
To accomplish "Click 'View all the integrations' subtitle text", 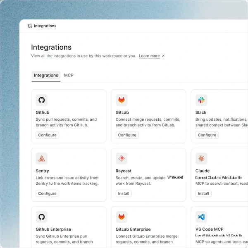I will [x=83, y=56].
